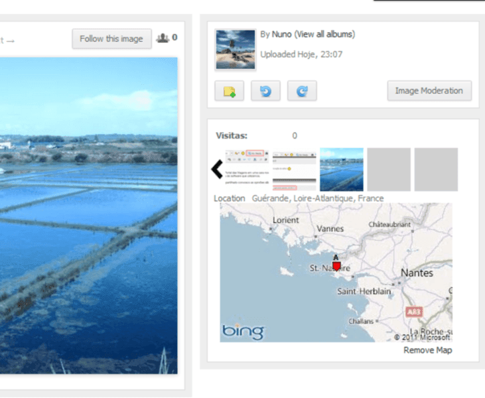Click the Remove Map link
Image resolution: width=485 pixels, height=398 pixels.
[x=427, y=350]
